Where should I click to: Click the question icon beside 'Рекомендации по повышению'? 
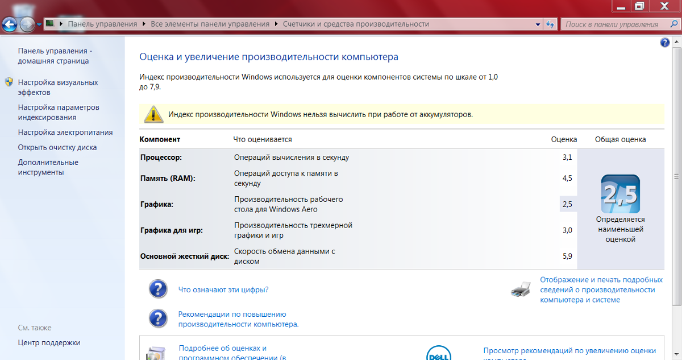pos(157,318)
